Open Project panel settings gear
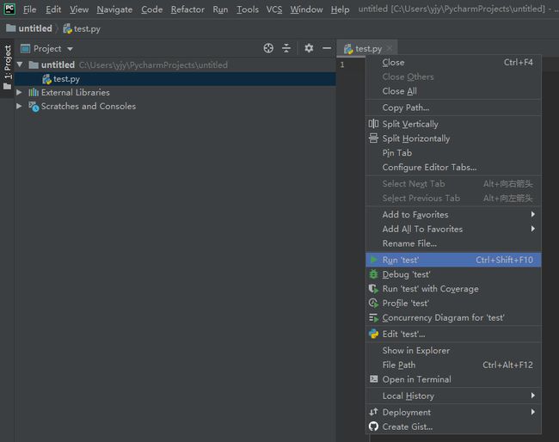The height and width of the screenshot is (442, 559). (309, 48)
